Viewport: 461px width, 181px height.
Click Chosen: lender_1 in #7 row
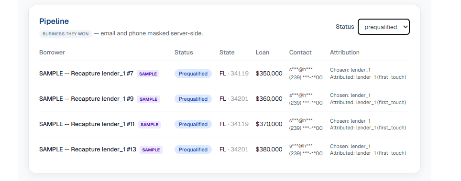350,70
